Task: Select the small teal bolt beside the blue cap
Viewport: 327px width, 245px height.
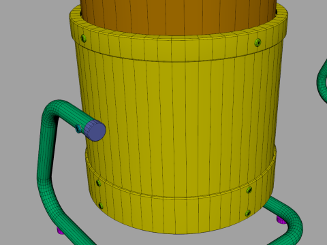Action: point(78,129)
